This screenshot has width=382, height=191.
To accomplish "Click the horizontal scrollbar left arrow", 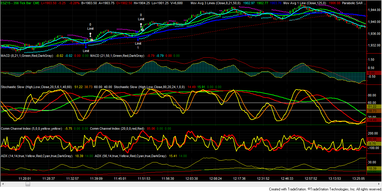I will tap(3, 184).
